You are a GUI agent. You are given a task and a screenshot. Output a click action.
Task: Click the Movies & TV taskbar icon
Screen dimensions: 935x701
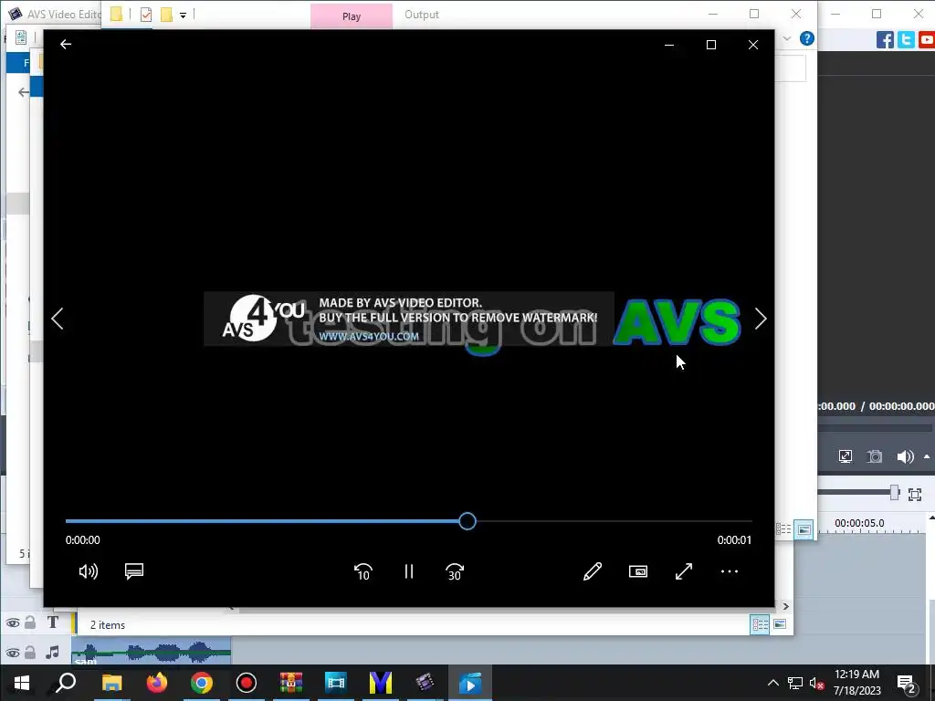coord(470,683)
